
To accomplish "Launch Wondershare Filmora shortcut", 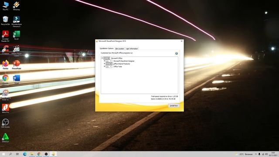I will click(17, 21).
